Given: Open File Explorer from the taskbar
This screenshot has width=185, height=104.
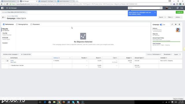Looking at the screenshot, I should point(54,102).
